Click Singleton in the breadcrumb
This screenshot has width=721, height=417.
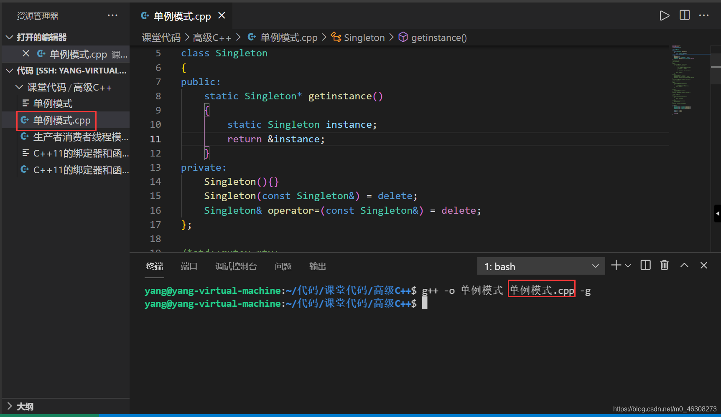click(x=364, y=38)
